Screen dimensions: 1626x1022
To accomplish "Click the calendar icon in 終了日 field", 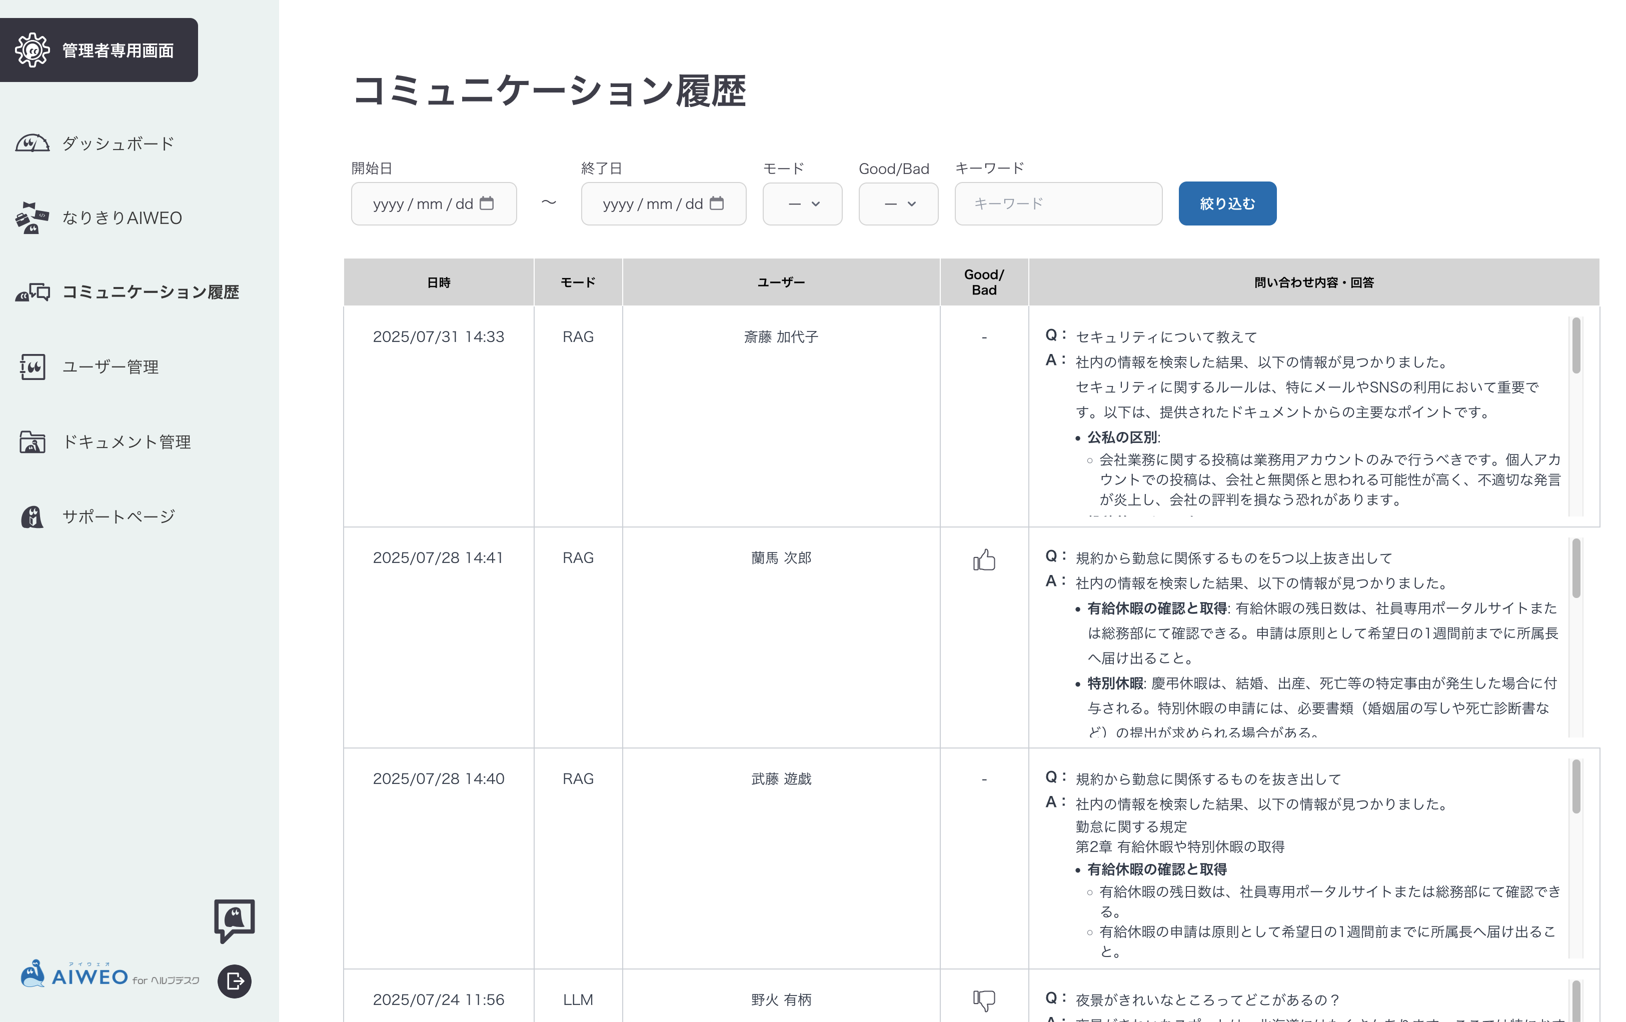I will coord(717,203).
